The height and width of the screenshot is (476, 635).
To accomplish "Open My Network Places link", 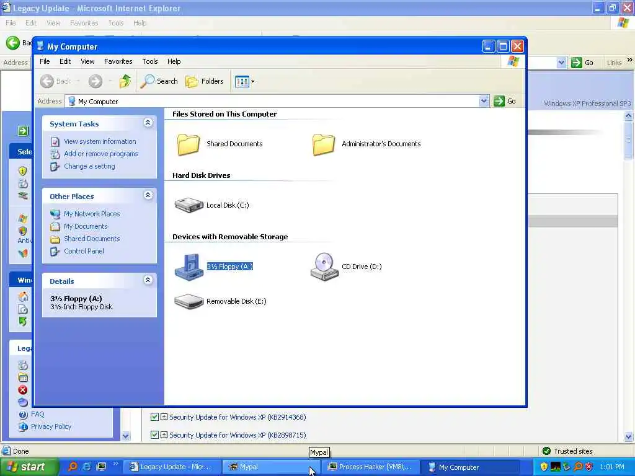I will point(92,214).
